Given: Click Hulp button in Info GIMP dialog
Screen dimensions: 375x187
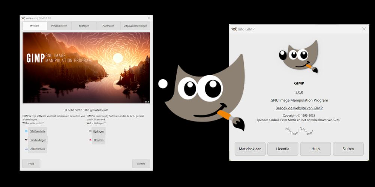Looking at the screenshot, I should (x=315, y=149).
